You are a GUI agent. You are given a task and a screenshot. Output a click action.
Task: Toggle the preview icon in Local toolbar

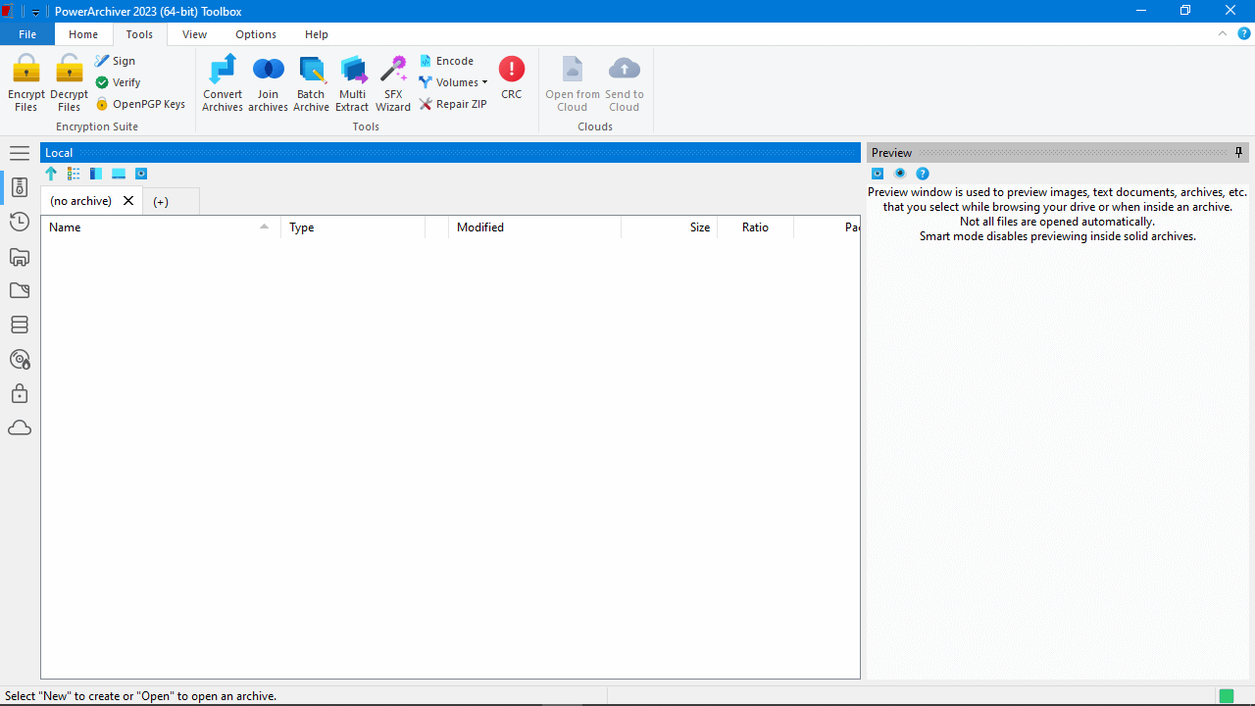coord(141,174)
